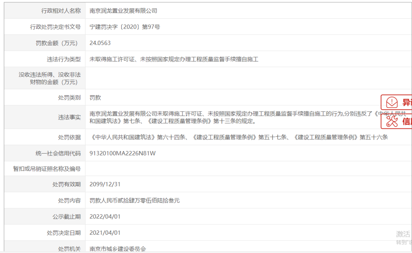Viewport: 412px width, 253px height.
Task: Select the authority 南京市城乡建设委员会
Action: 118,249
